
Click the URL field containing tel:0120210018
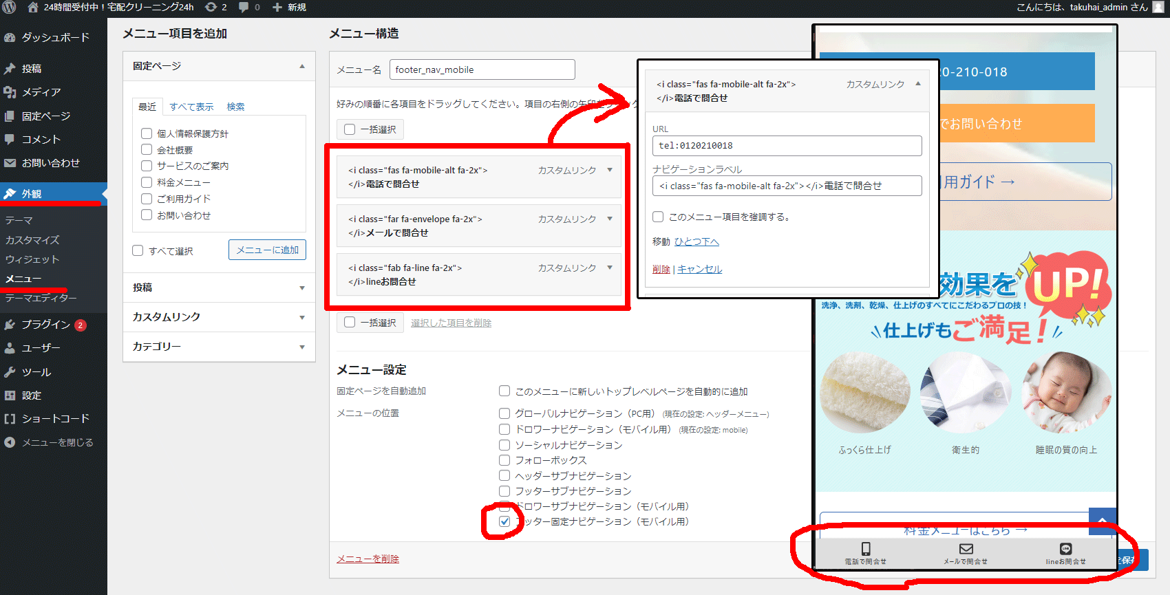pyautogui.click(x=787, y=146)
